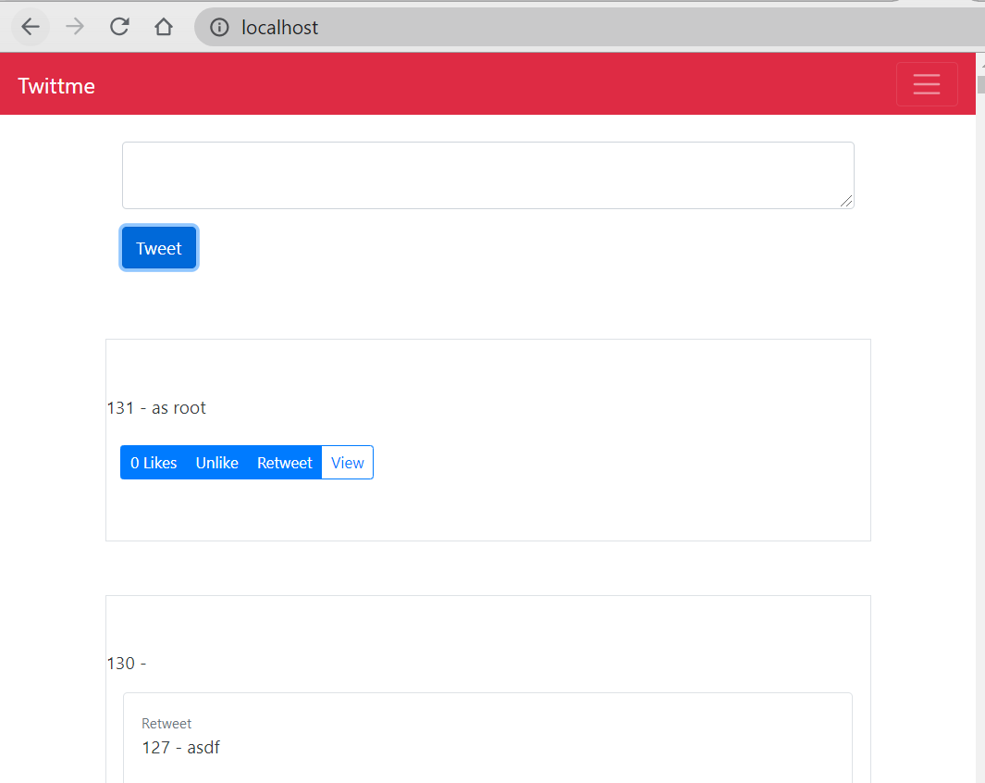Focus the localhost address bar
This screenshot has height=783, width=985.
coord(590,28)
